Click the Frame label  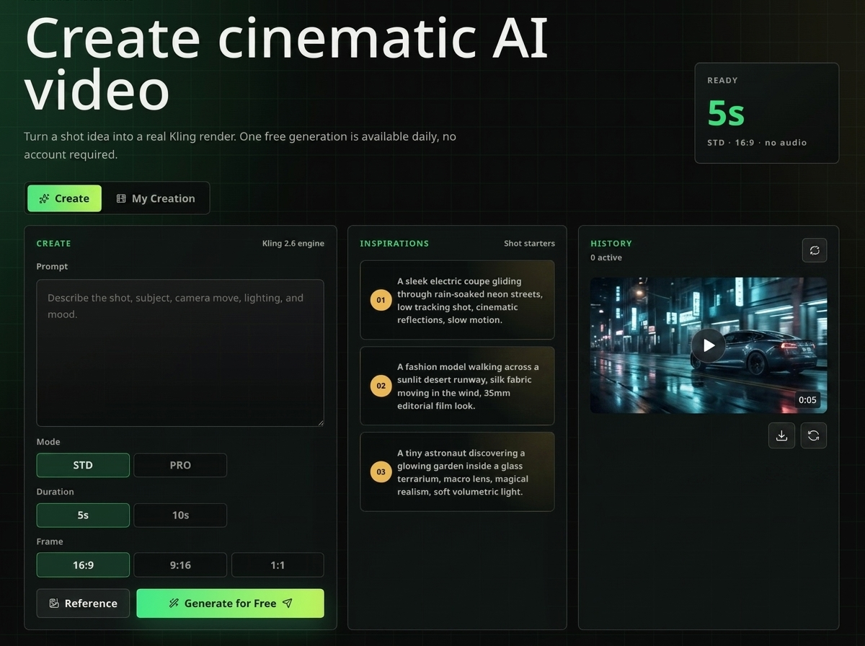[x=50, y=541]
